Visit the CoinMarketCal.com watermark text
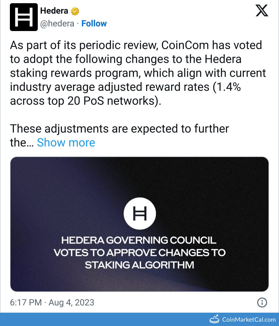Screen dimensions: 279x326 (249, 319)
